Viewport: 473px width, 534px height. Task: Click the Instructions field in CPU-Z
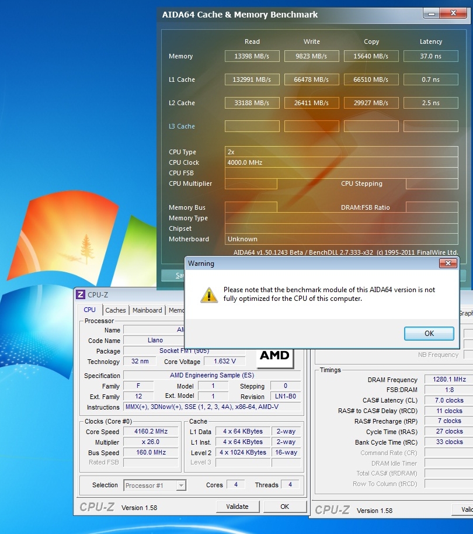[x=212, y=407]
